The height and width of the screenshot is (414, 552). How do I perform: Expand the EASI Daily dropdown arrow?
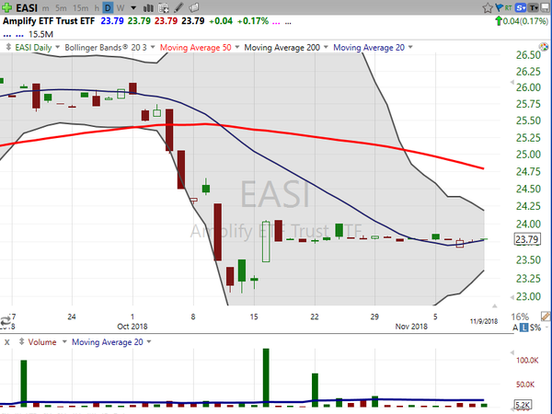click(57, 47)
